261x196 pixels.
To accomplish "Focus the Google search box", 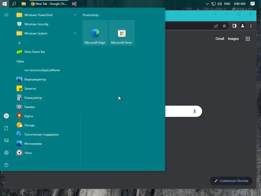I will click(183, 111).
